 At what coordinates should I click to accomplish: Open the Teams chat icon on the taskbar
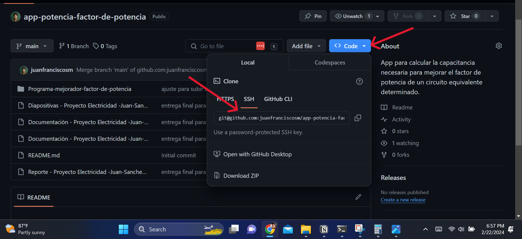coord(252,229)
